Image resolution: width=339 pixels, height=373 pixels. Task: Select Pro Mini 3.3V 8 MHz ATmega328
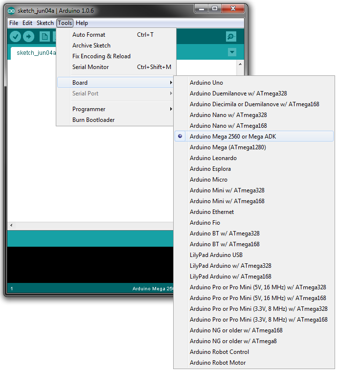(x=254, y=309)
